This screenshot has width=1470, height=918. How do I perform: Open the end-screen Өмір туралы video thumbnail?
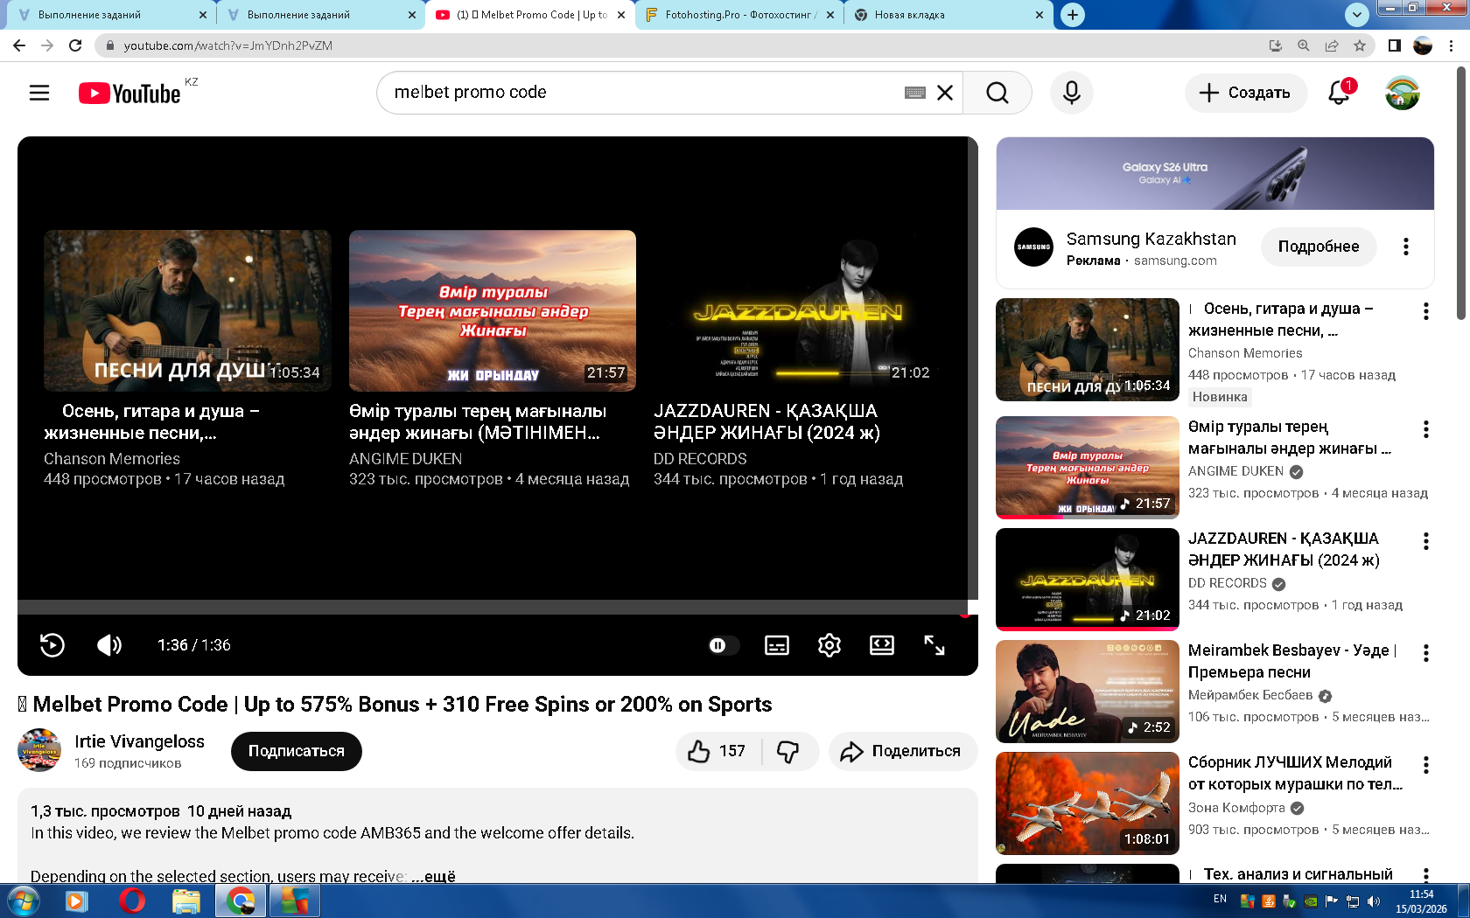[x=493, y=310]
